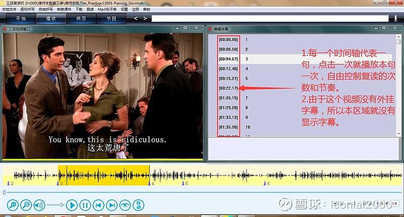Screen dimensions: 404x217
Task: Minimize the 三耳视频窗口 panel
Action: pos(177,28)
